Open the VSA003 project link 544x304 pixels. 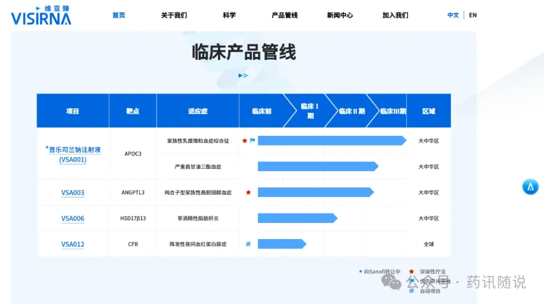click(73, 192)
